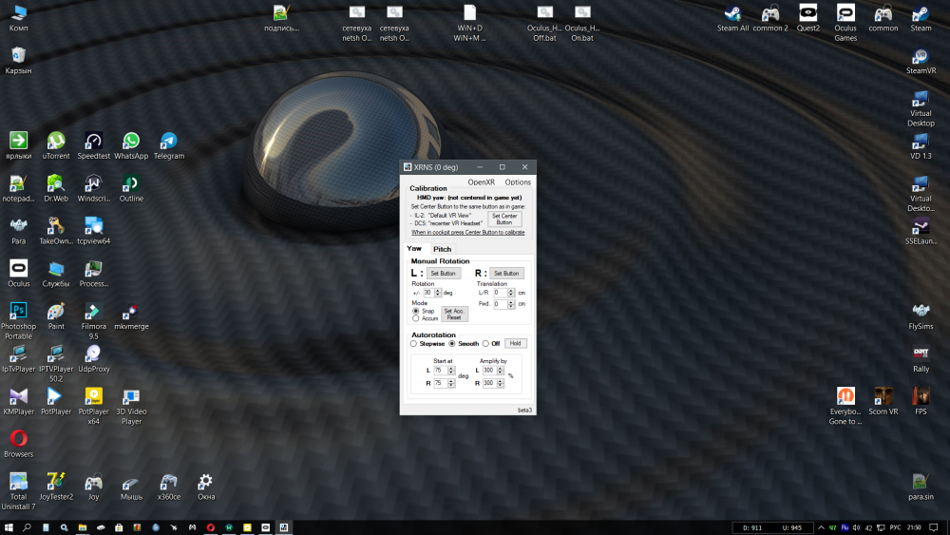Switch to the Pitch tab
The height and width of the screenshot is (535, 950).
pos(443,249)
